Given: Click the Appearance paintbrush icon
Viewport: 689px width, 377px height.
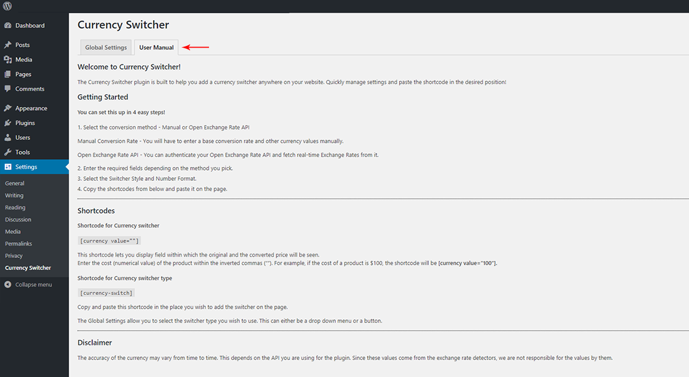Looking at the screenshot, I should pos(7,108).
